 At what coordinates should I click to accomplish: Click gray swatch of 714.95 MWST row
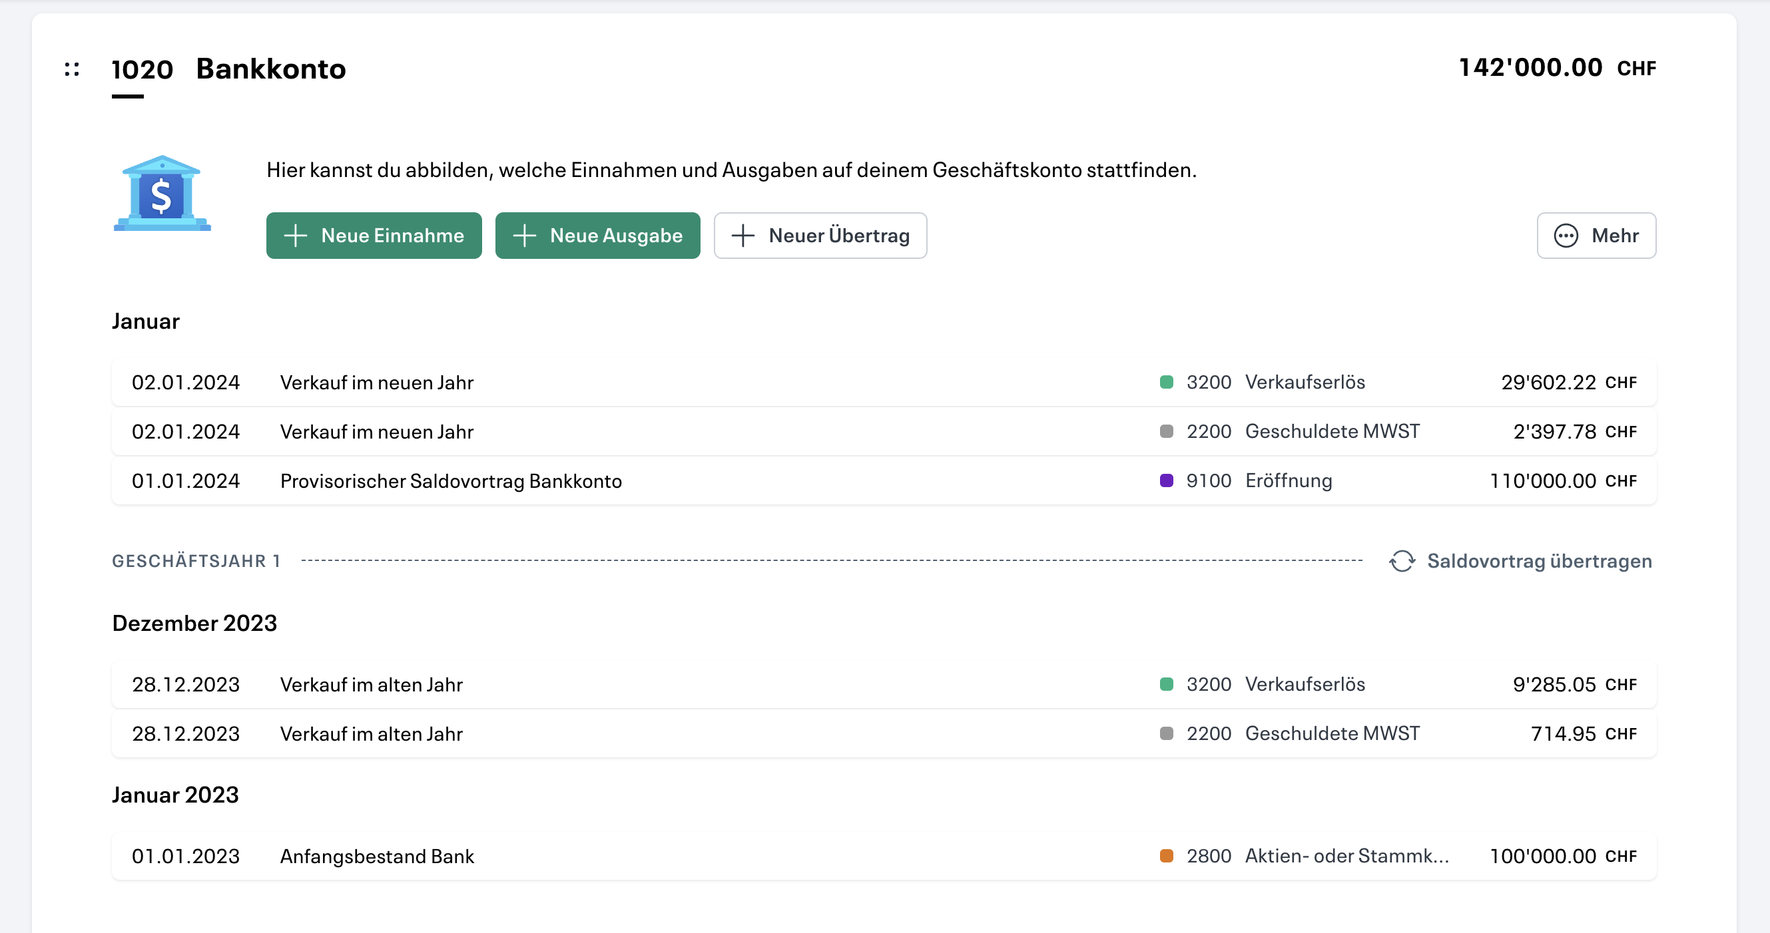click(1166, 734)
